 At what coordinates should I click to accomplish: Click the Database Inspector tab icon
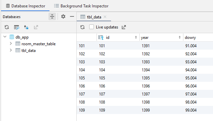pos(8,6)
